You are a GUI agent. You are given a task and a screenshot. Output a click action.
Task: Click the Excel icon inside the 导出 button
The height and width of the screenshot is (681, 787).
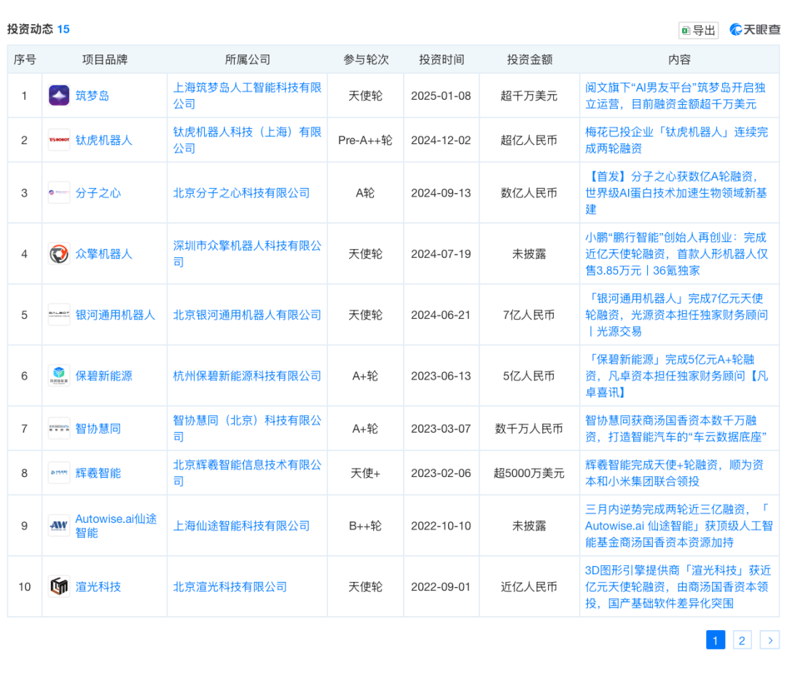coord(686,30)
